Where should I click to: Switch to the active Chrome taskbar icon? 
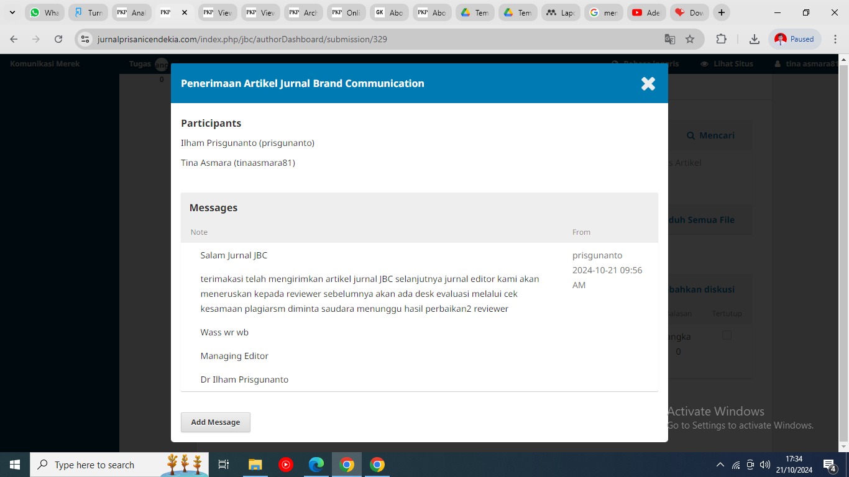pos(347,465)
